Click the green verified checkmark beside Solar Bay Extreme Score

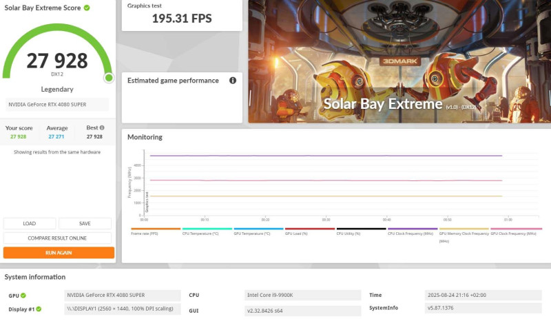pos(87,8)
